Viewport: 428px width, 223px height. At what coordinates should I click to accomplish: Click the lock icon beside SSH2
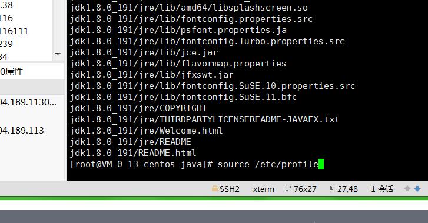pos(215,188)
